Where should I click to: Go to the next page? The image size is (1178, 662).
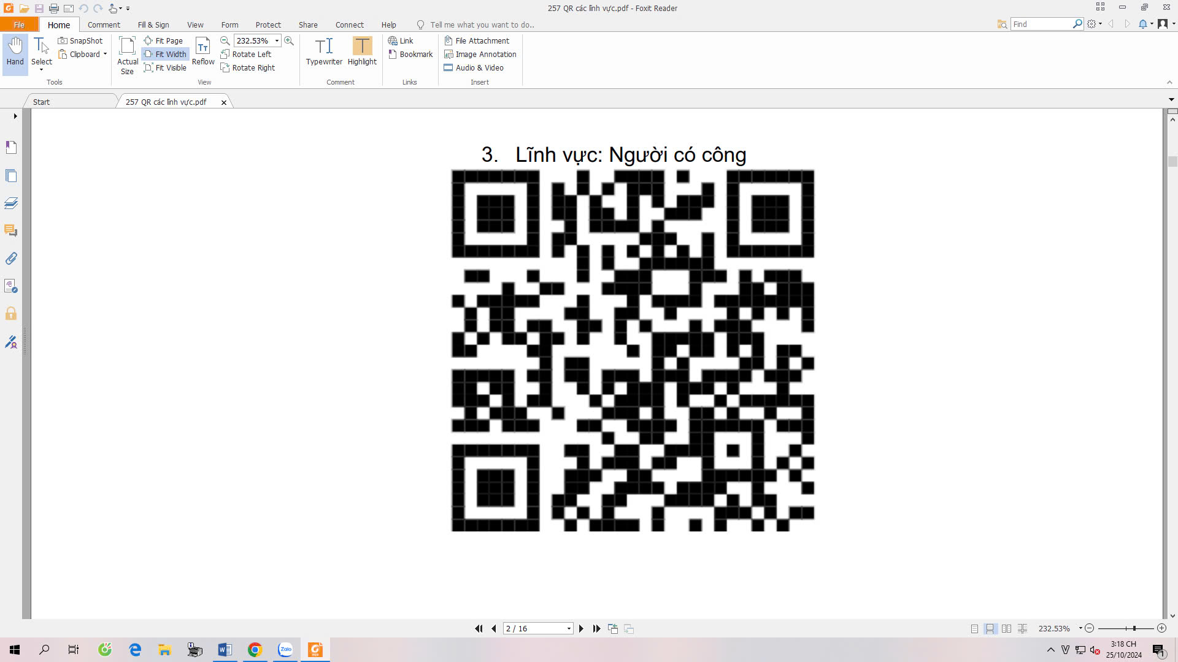point(581,628)
